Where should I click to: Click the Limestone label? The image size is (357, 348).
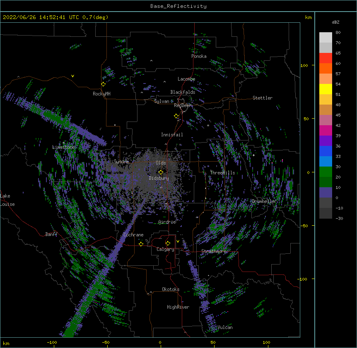63,147
